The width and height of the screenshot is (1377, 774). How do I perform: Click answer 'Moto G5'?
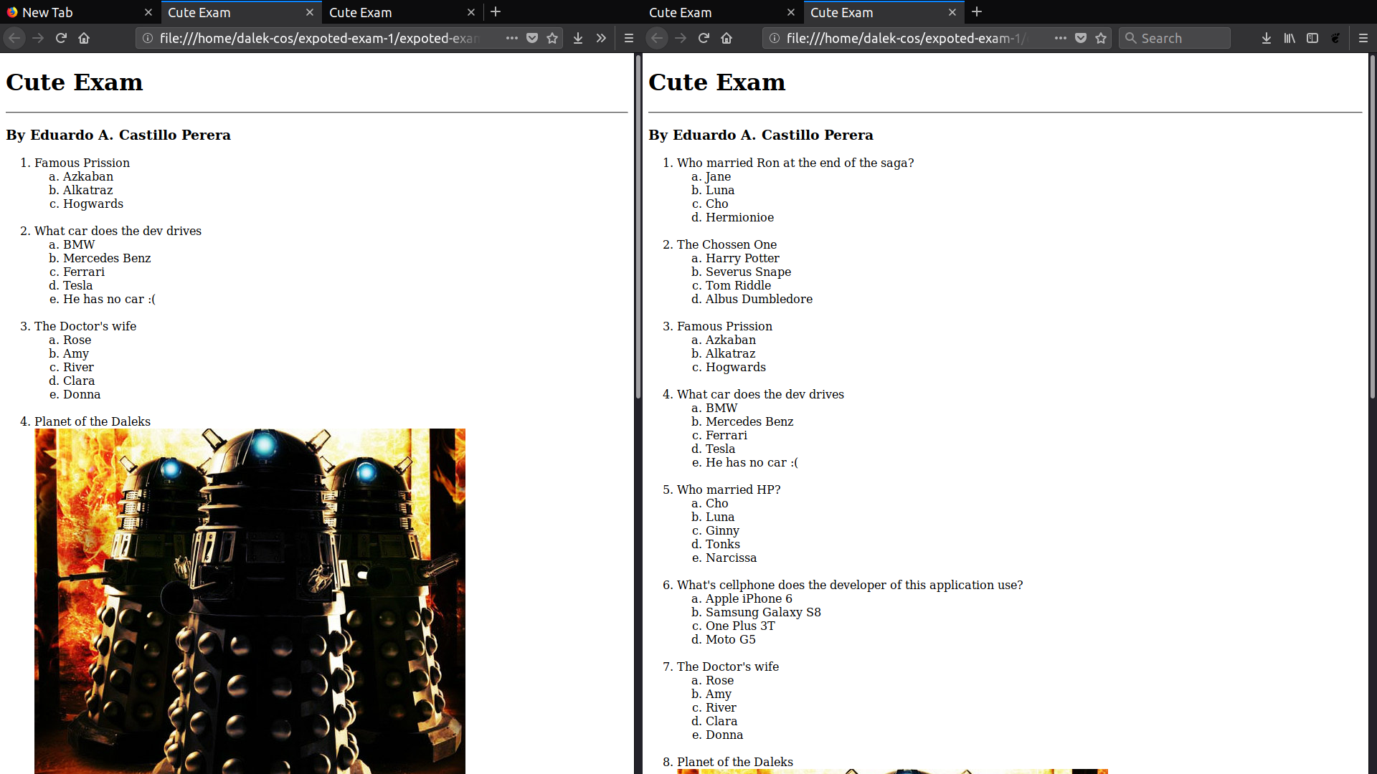(730, 639)
